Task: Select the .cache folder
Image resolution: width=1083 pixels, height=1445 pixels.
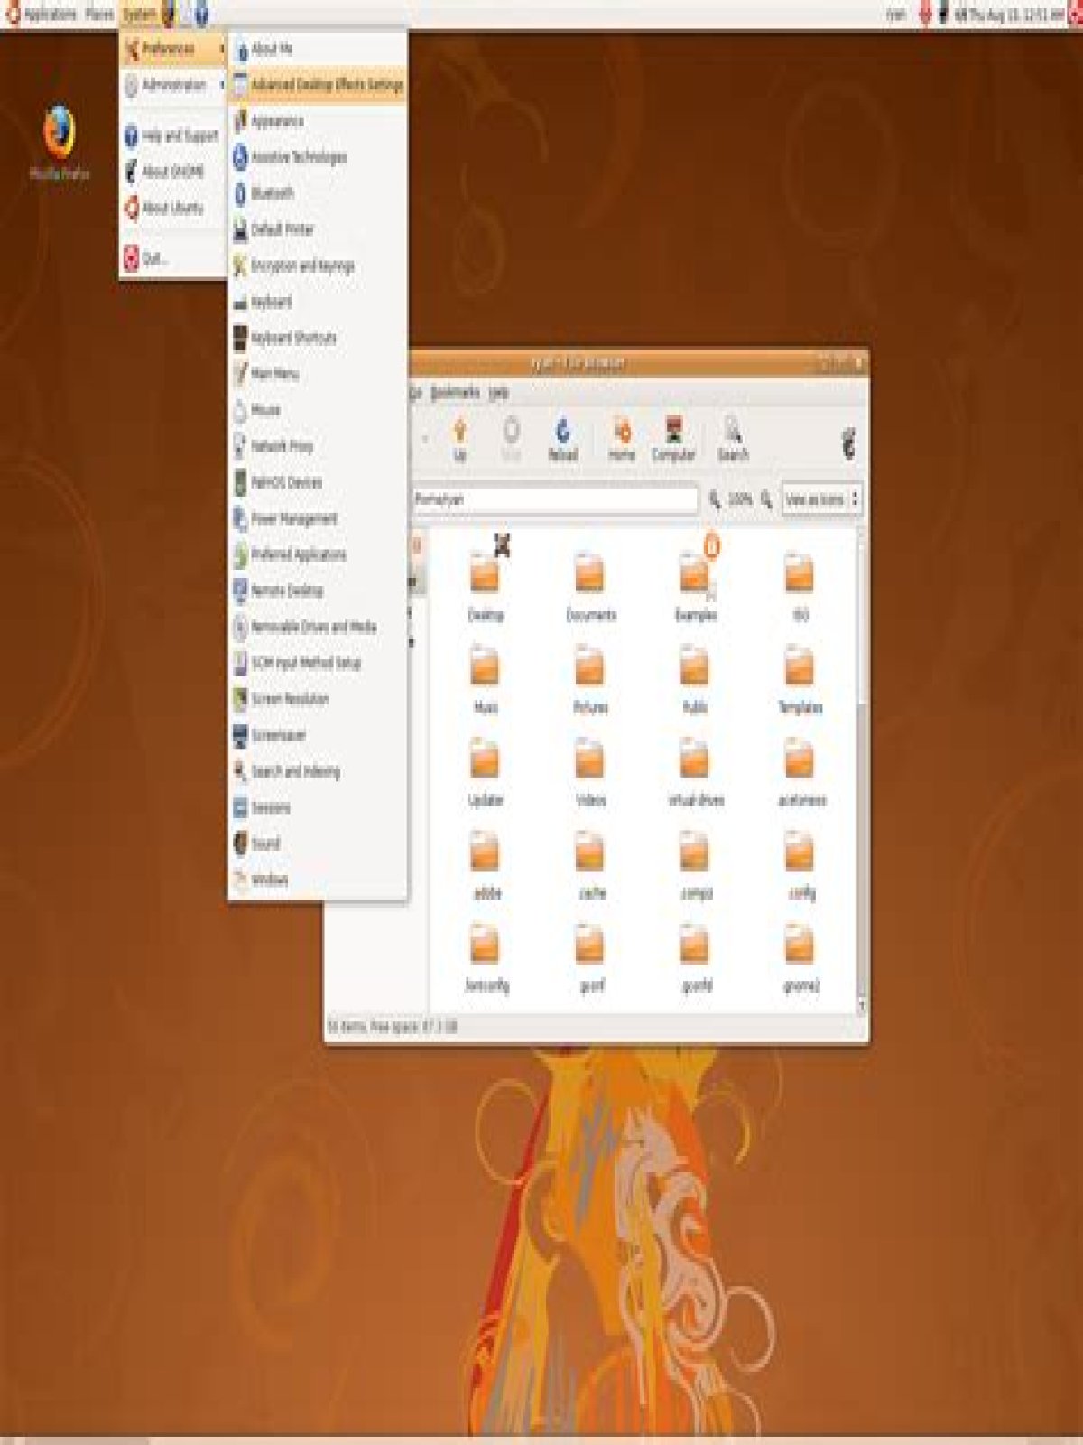Action: pos(591,864)
